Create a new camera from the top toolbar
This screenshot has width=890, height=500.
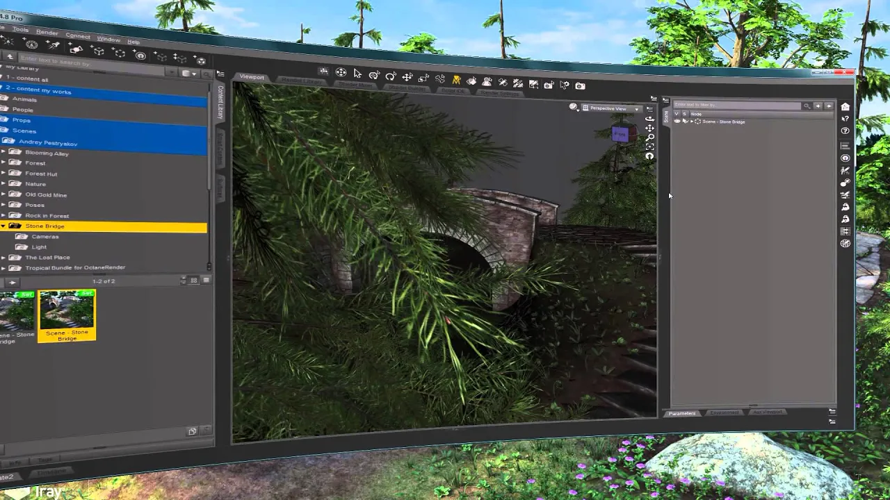pyautogui.click(x=76, y=49)
